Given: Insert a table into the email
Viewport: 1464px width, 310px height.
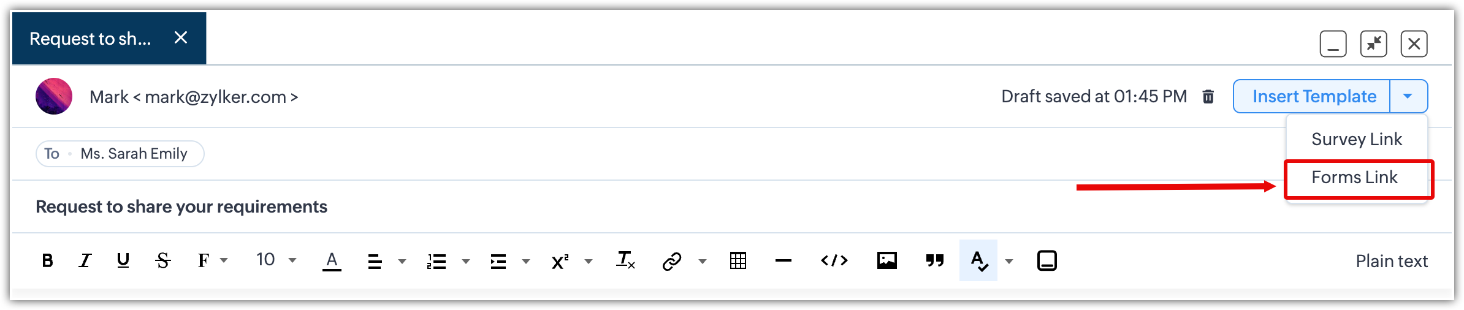Looking at the screenshot, I should click(738, 261).
